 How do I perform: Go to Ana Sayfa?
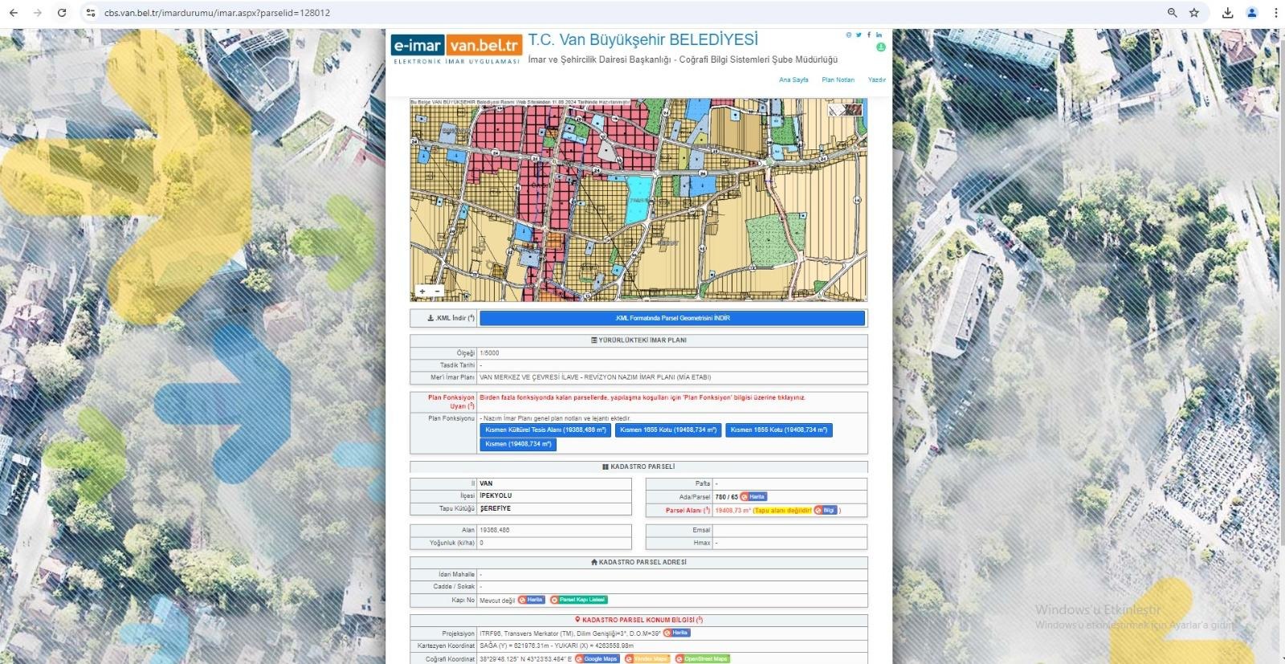pyautogui.click(x=793, y=80)
